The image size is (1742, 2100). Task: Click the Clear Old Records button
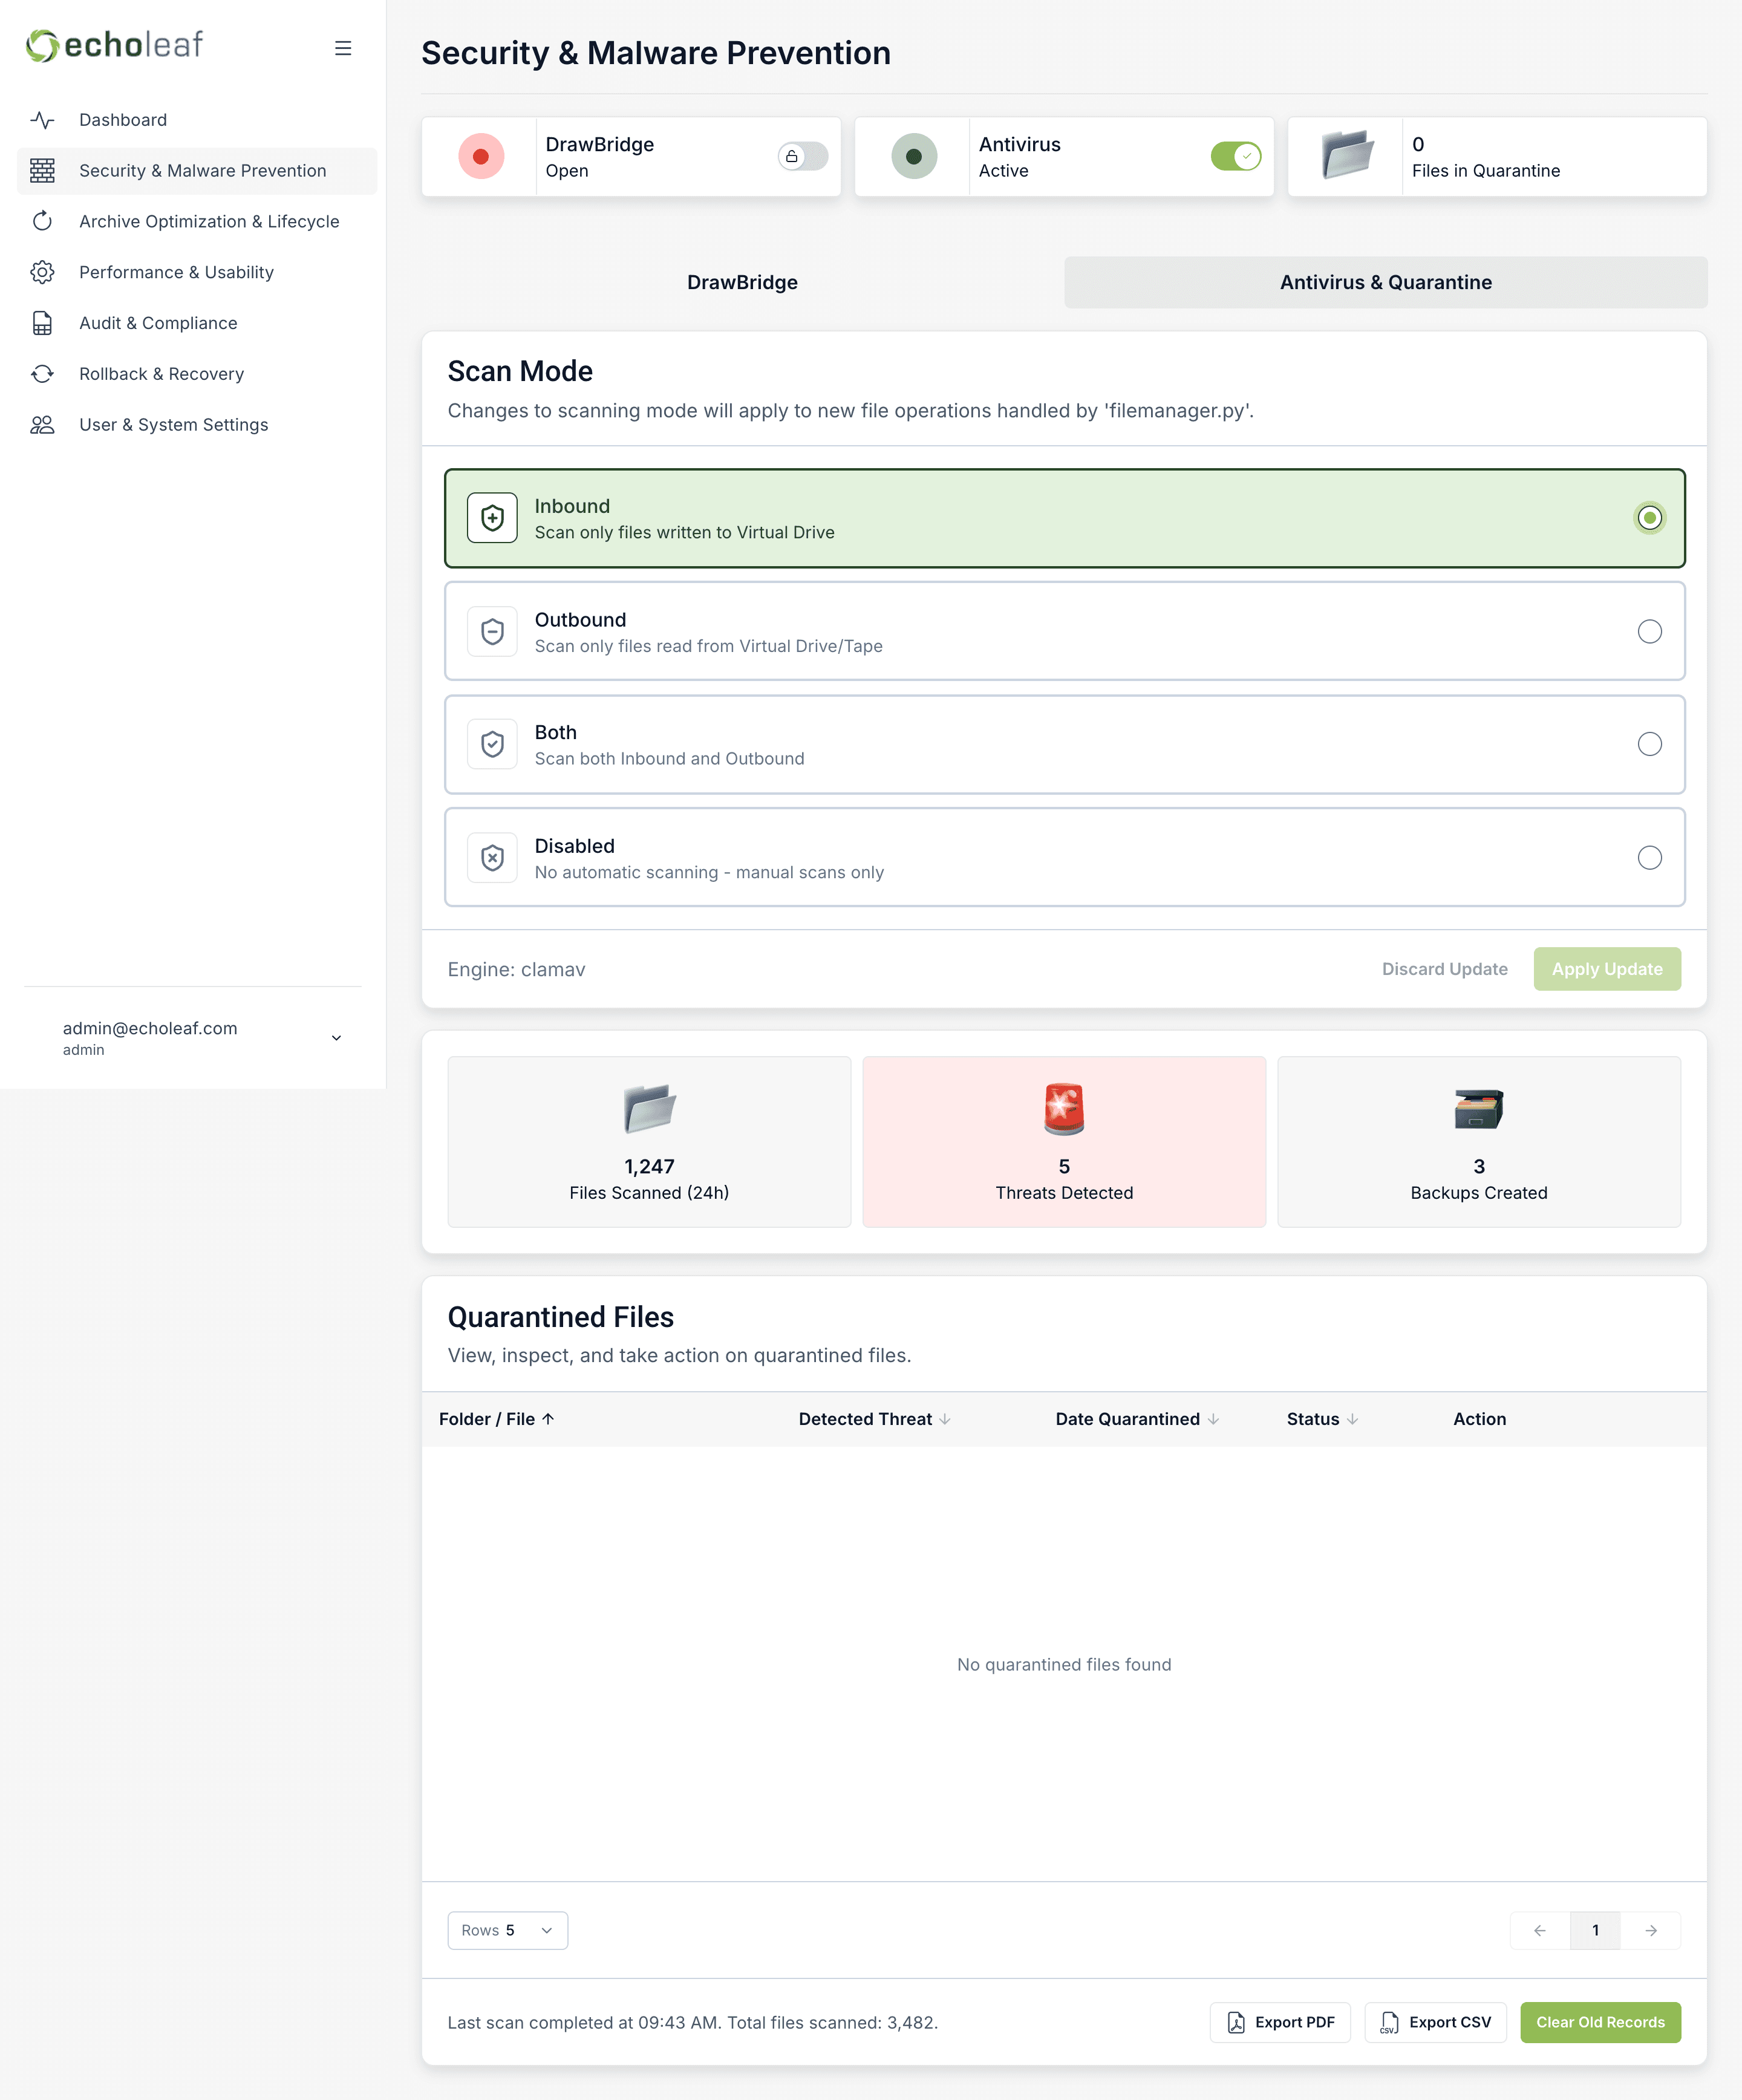tap(1600, 2022)
